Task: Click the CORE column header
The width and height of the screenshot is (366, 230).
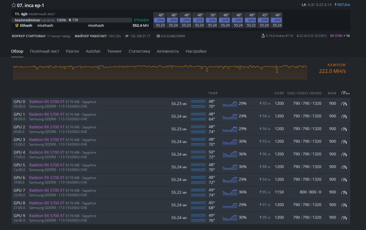Action: [279, 93]
